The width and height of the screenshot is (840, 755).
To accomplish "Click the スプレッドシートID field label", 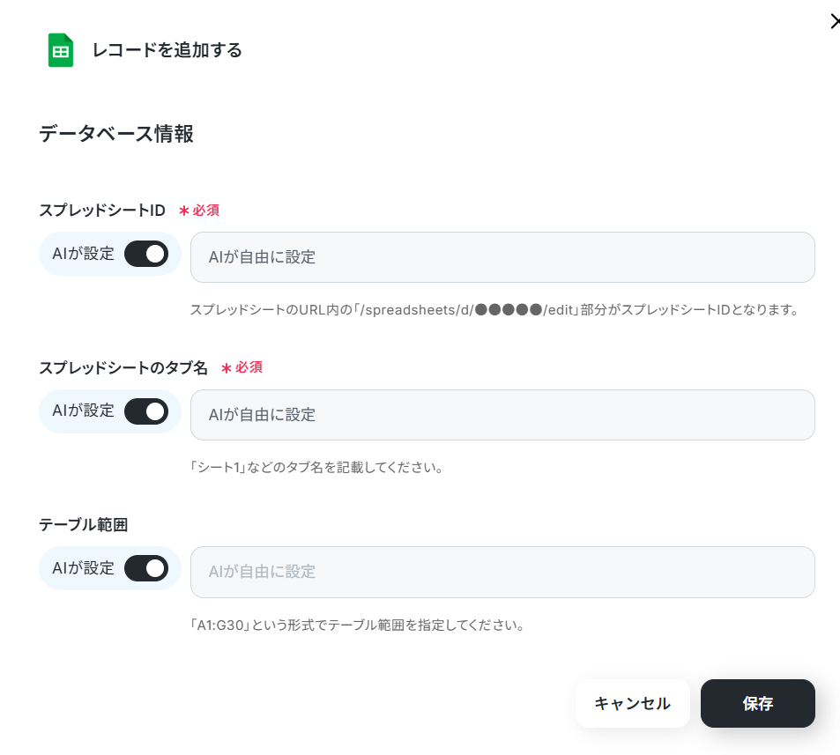I will pos(102,211).
